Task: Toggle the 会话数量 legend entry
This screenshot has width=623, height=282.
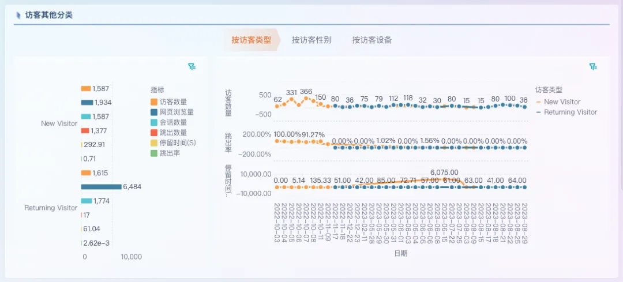Action: [x=155, y=123]
